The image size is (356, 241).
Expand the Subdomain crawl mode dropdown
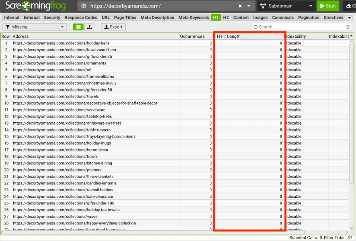tap(311, 6)
